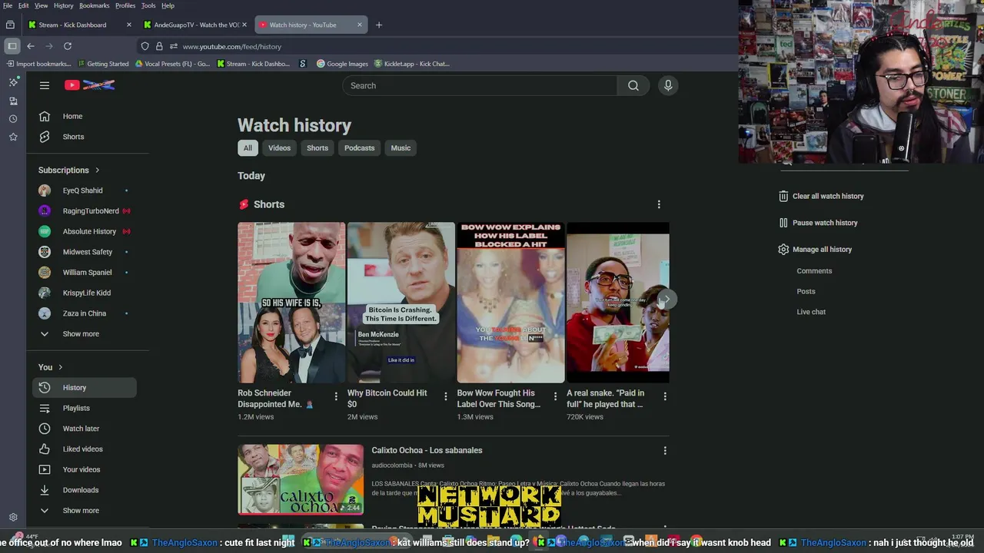Open Getting Started bookmark
984x553 pixels.
pos(103,64)
